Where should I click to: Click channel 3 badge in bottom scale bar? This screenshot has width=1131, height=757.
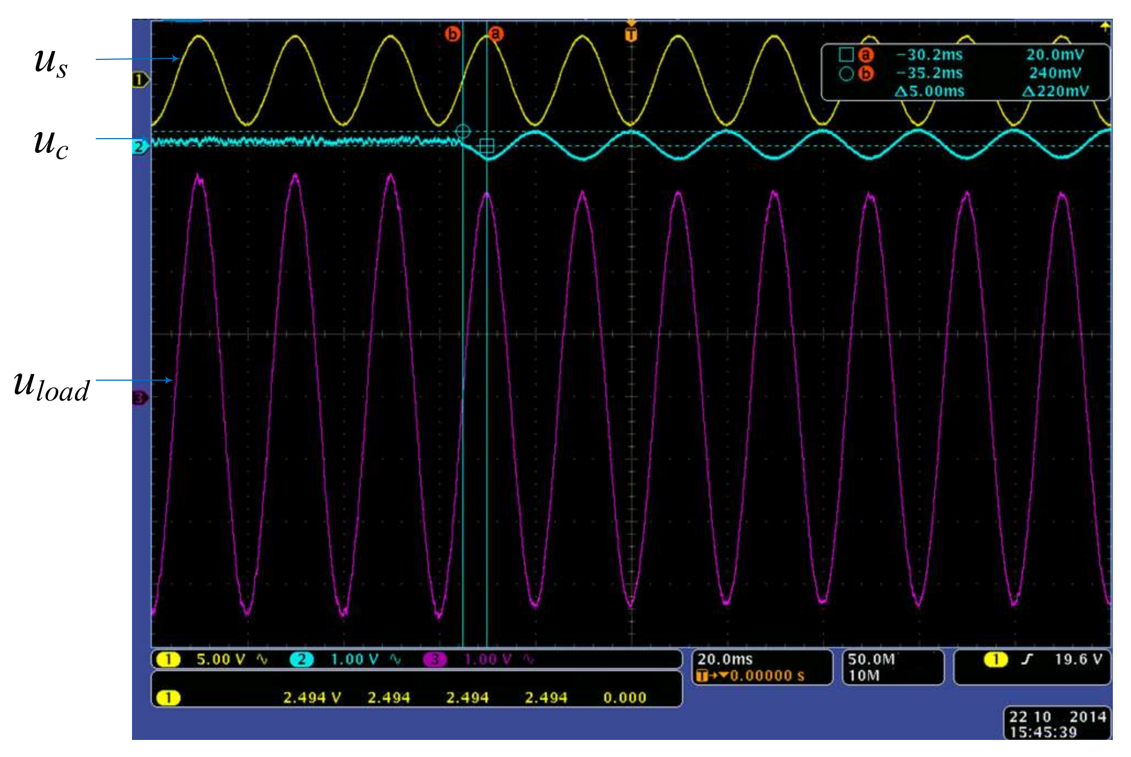pyautogui.click(x=436, y=659)
